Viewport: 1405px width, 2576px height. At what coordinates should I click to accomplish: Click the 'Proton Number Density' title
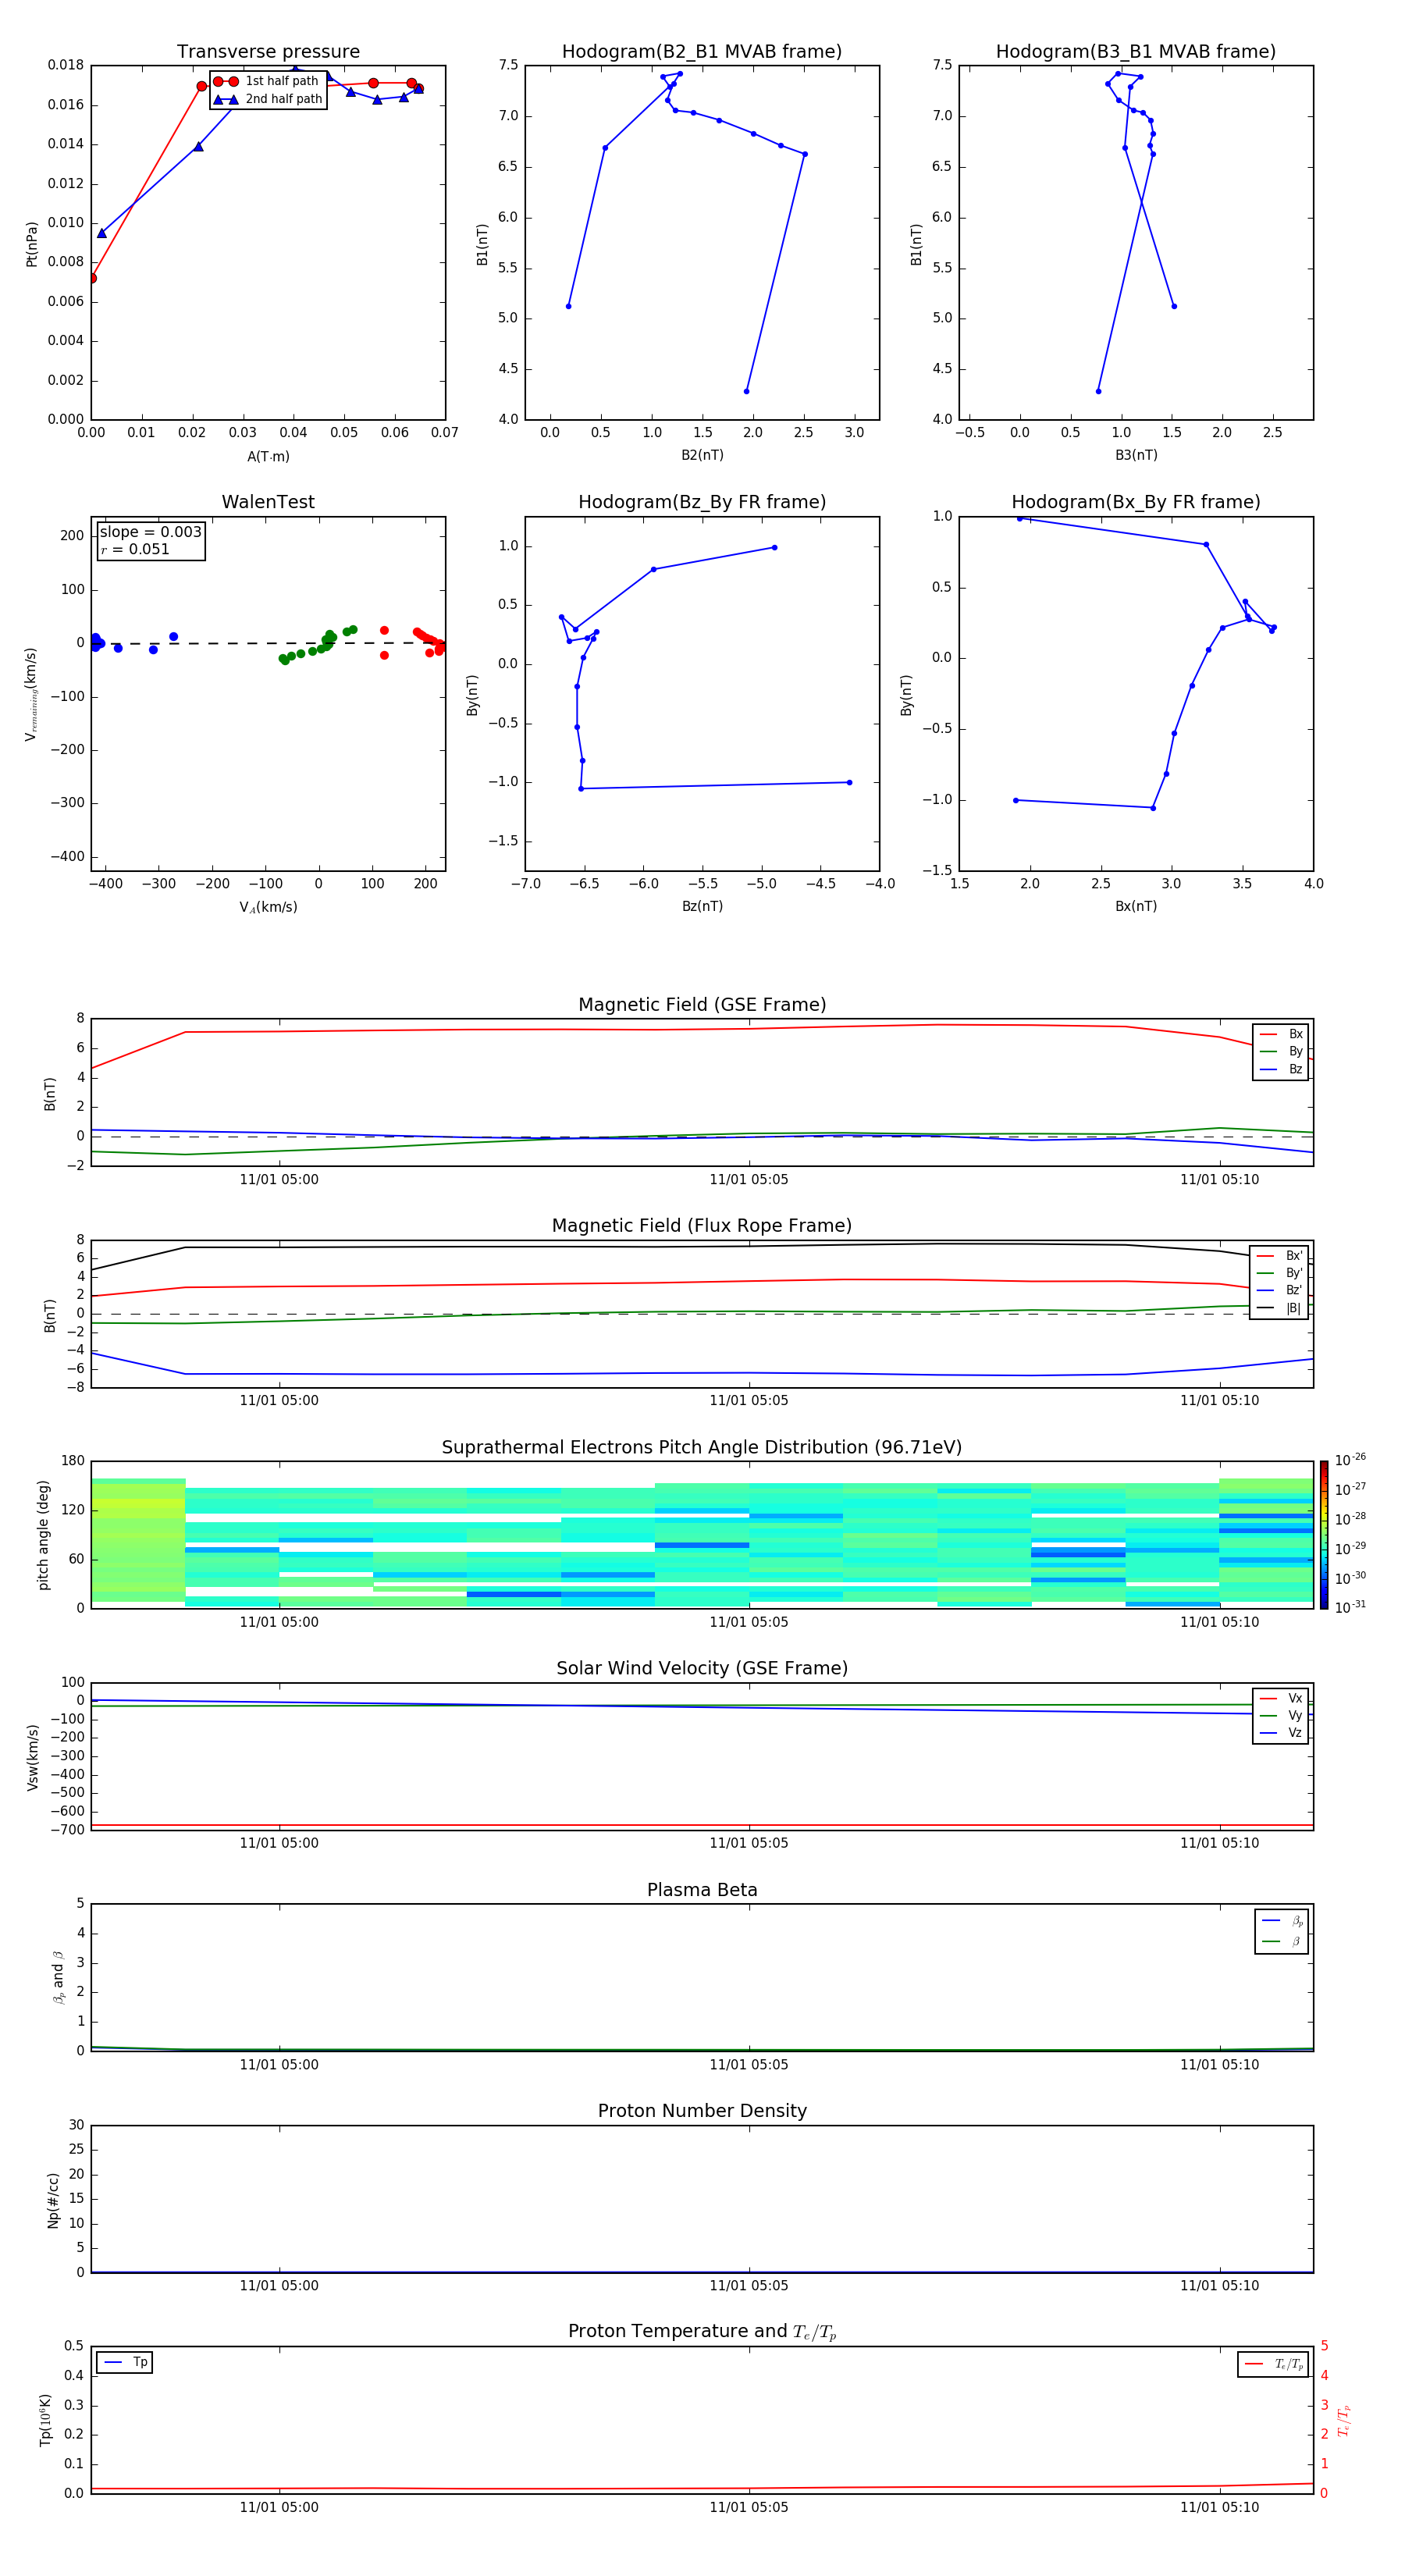click(702, 2111)
